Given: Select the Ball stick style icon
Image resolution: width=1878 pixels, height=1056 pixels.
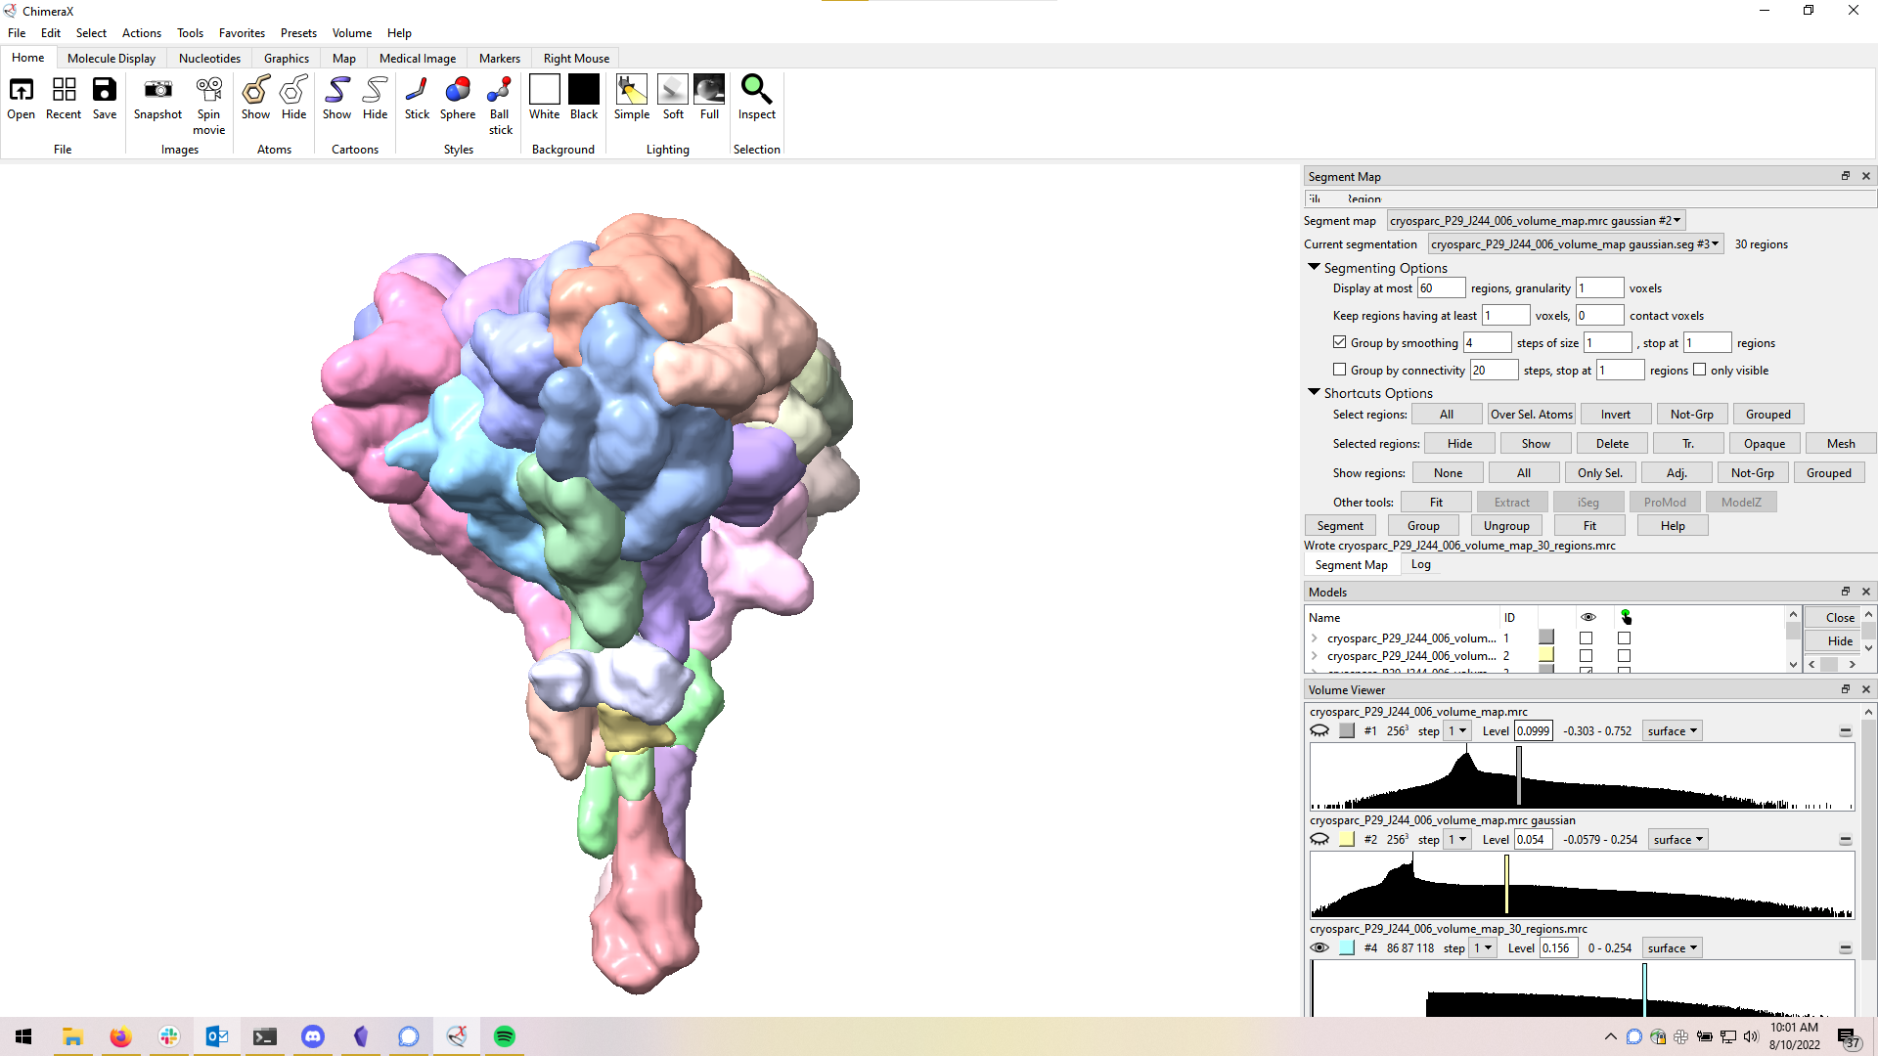Looking at the screenshot, I should click(500, 90).
